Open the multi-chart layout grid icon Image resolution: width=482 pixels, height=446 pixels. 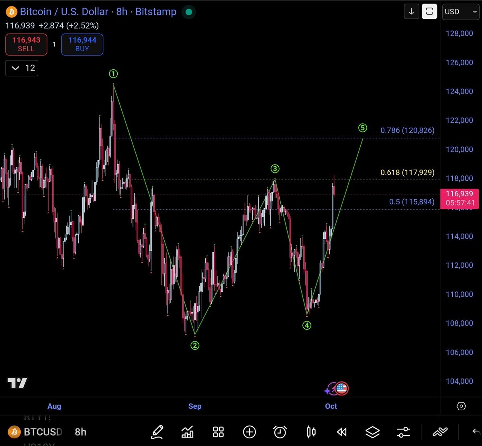pos(218,432)
